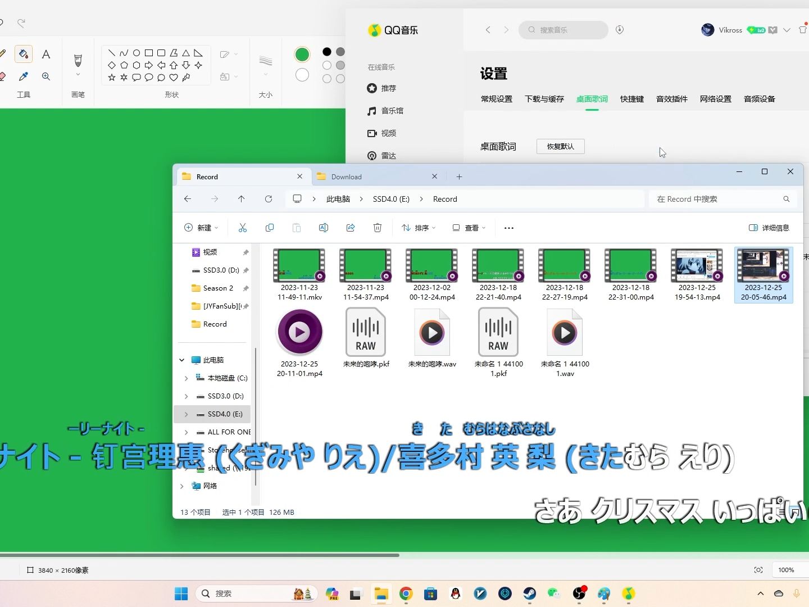Activate the Magnifier zoom tool
The image size is (809, 607).
tap(47, 76)
